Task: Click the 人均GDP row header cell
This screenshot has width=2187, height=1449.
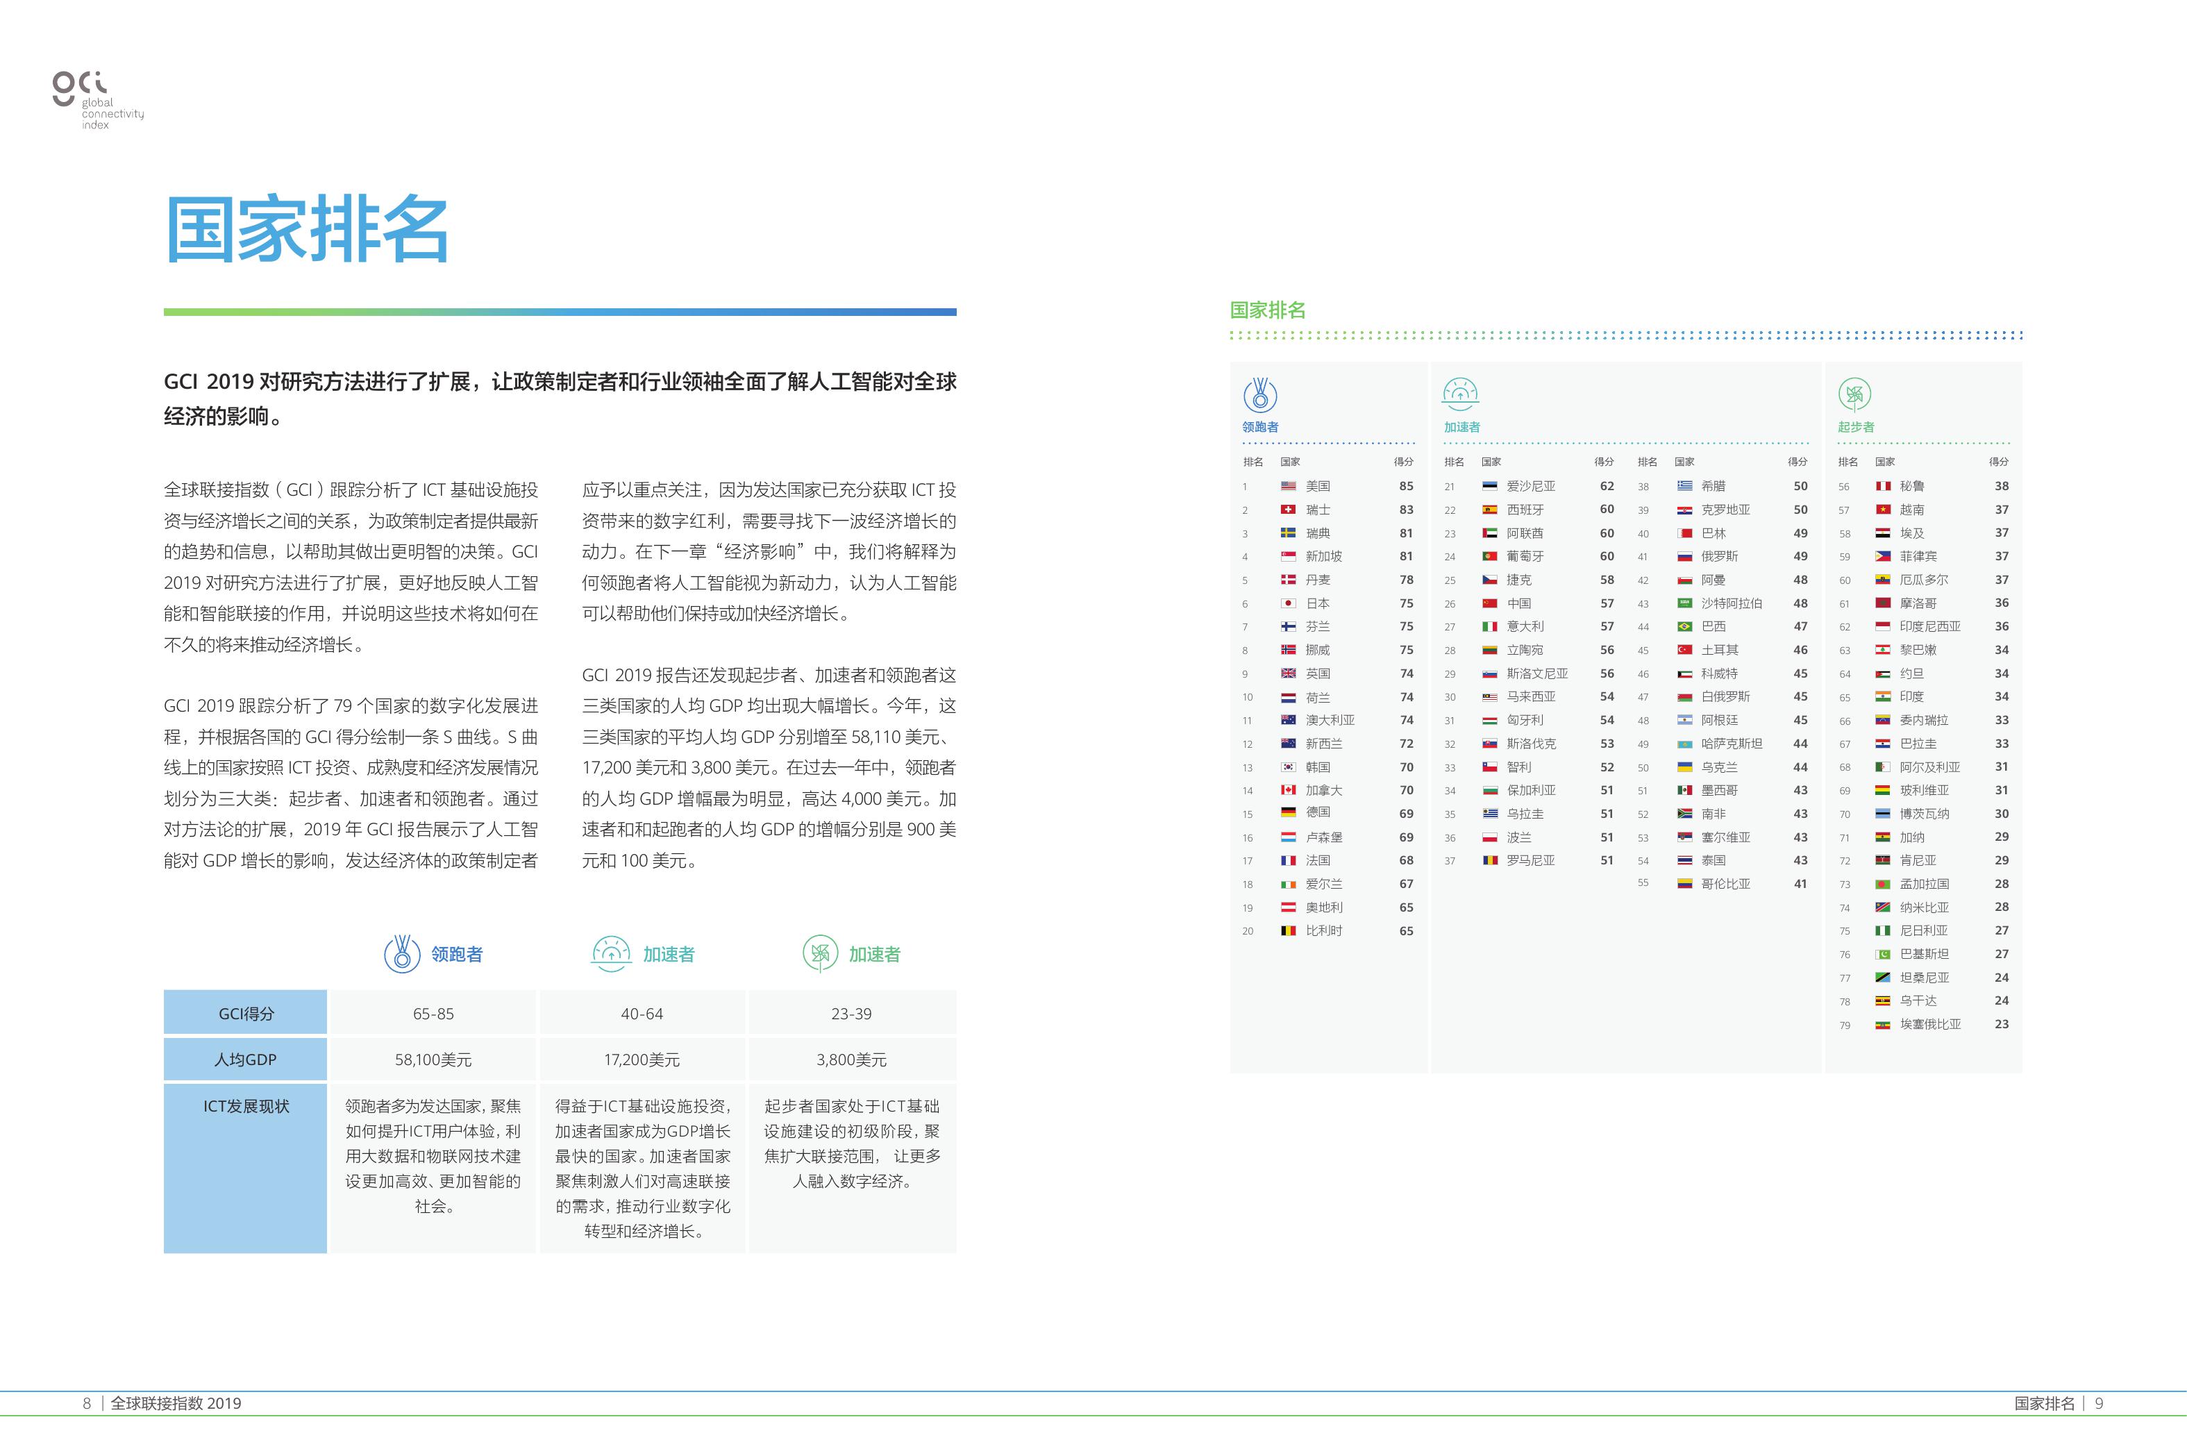Action: pos(246,1059)
